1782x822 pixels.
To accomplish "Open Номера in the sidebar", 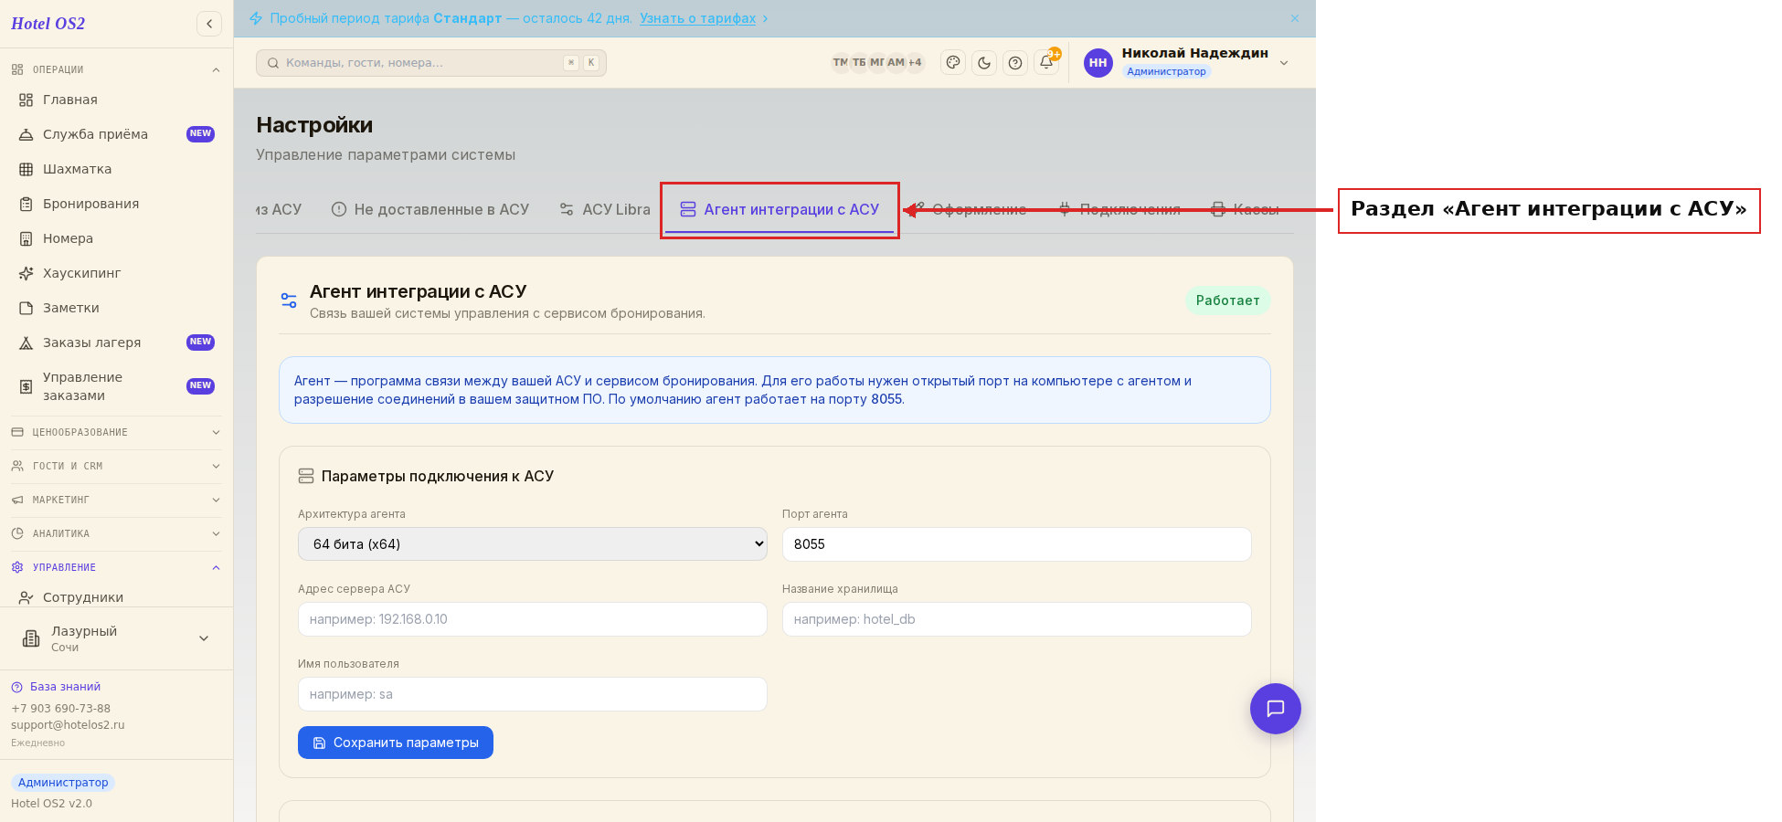I will point(116,238).
